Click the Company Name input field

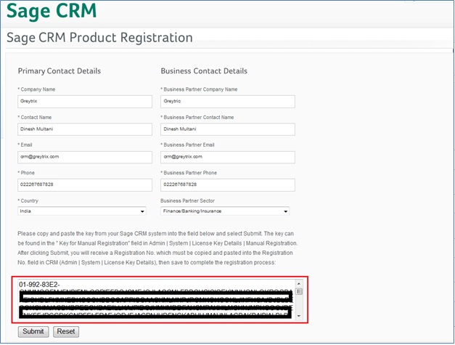85,102
